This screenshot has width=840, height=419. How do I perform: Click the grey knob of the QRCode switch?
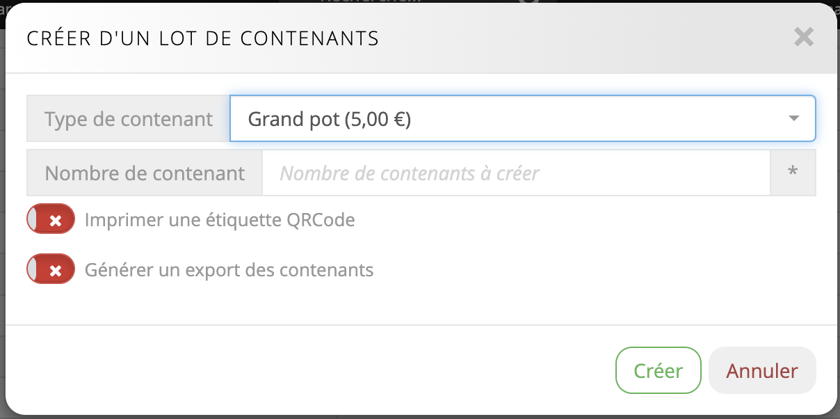[32, 220]
